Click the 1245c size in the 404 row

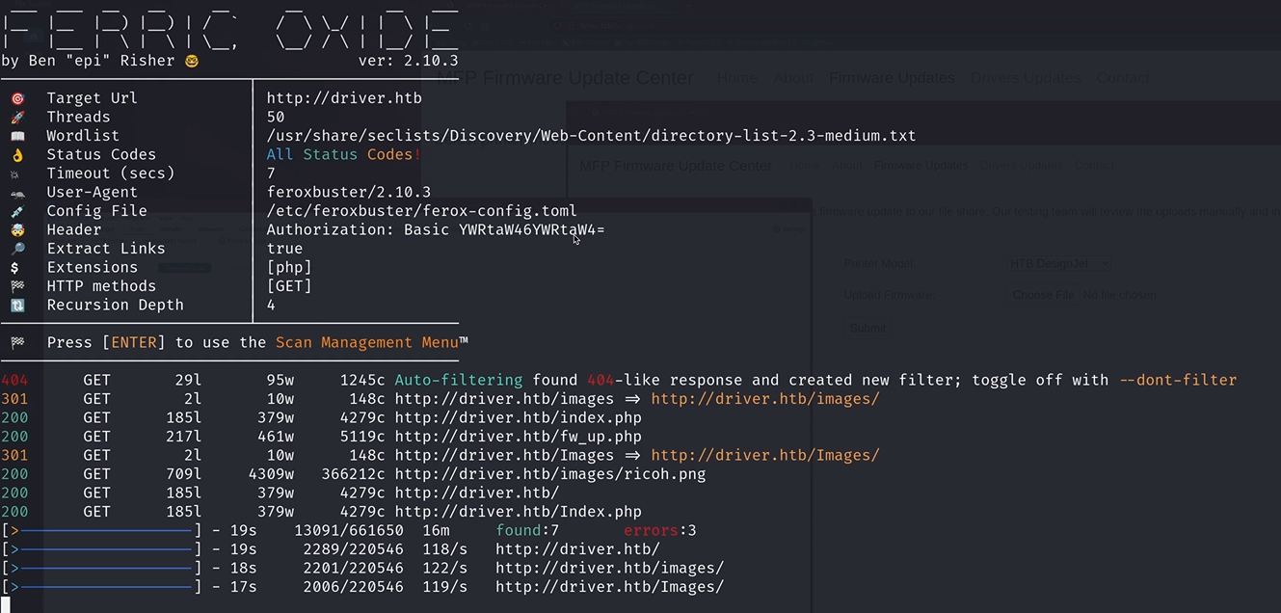362,380
